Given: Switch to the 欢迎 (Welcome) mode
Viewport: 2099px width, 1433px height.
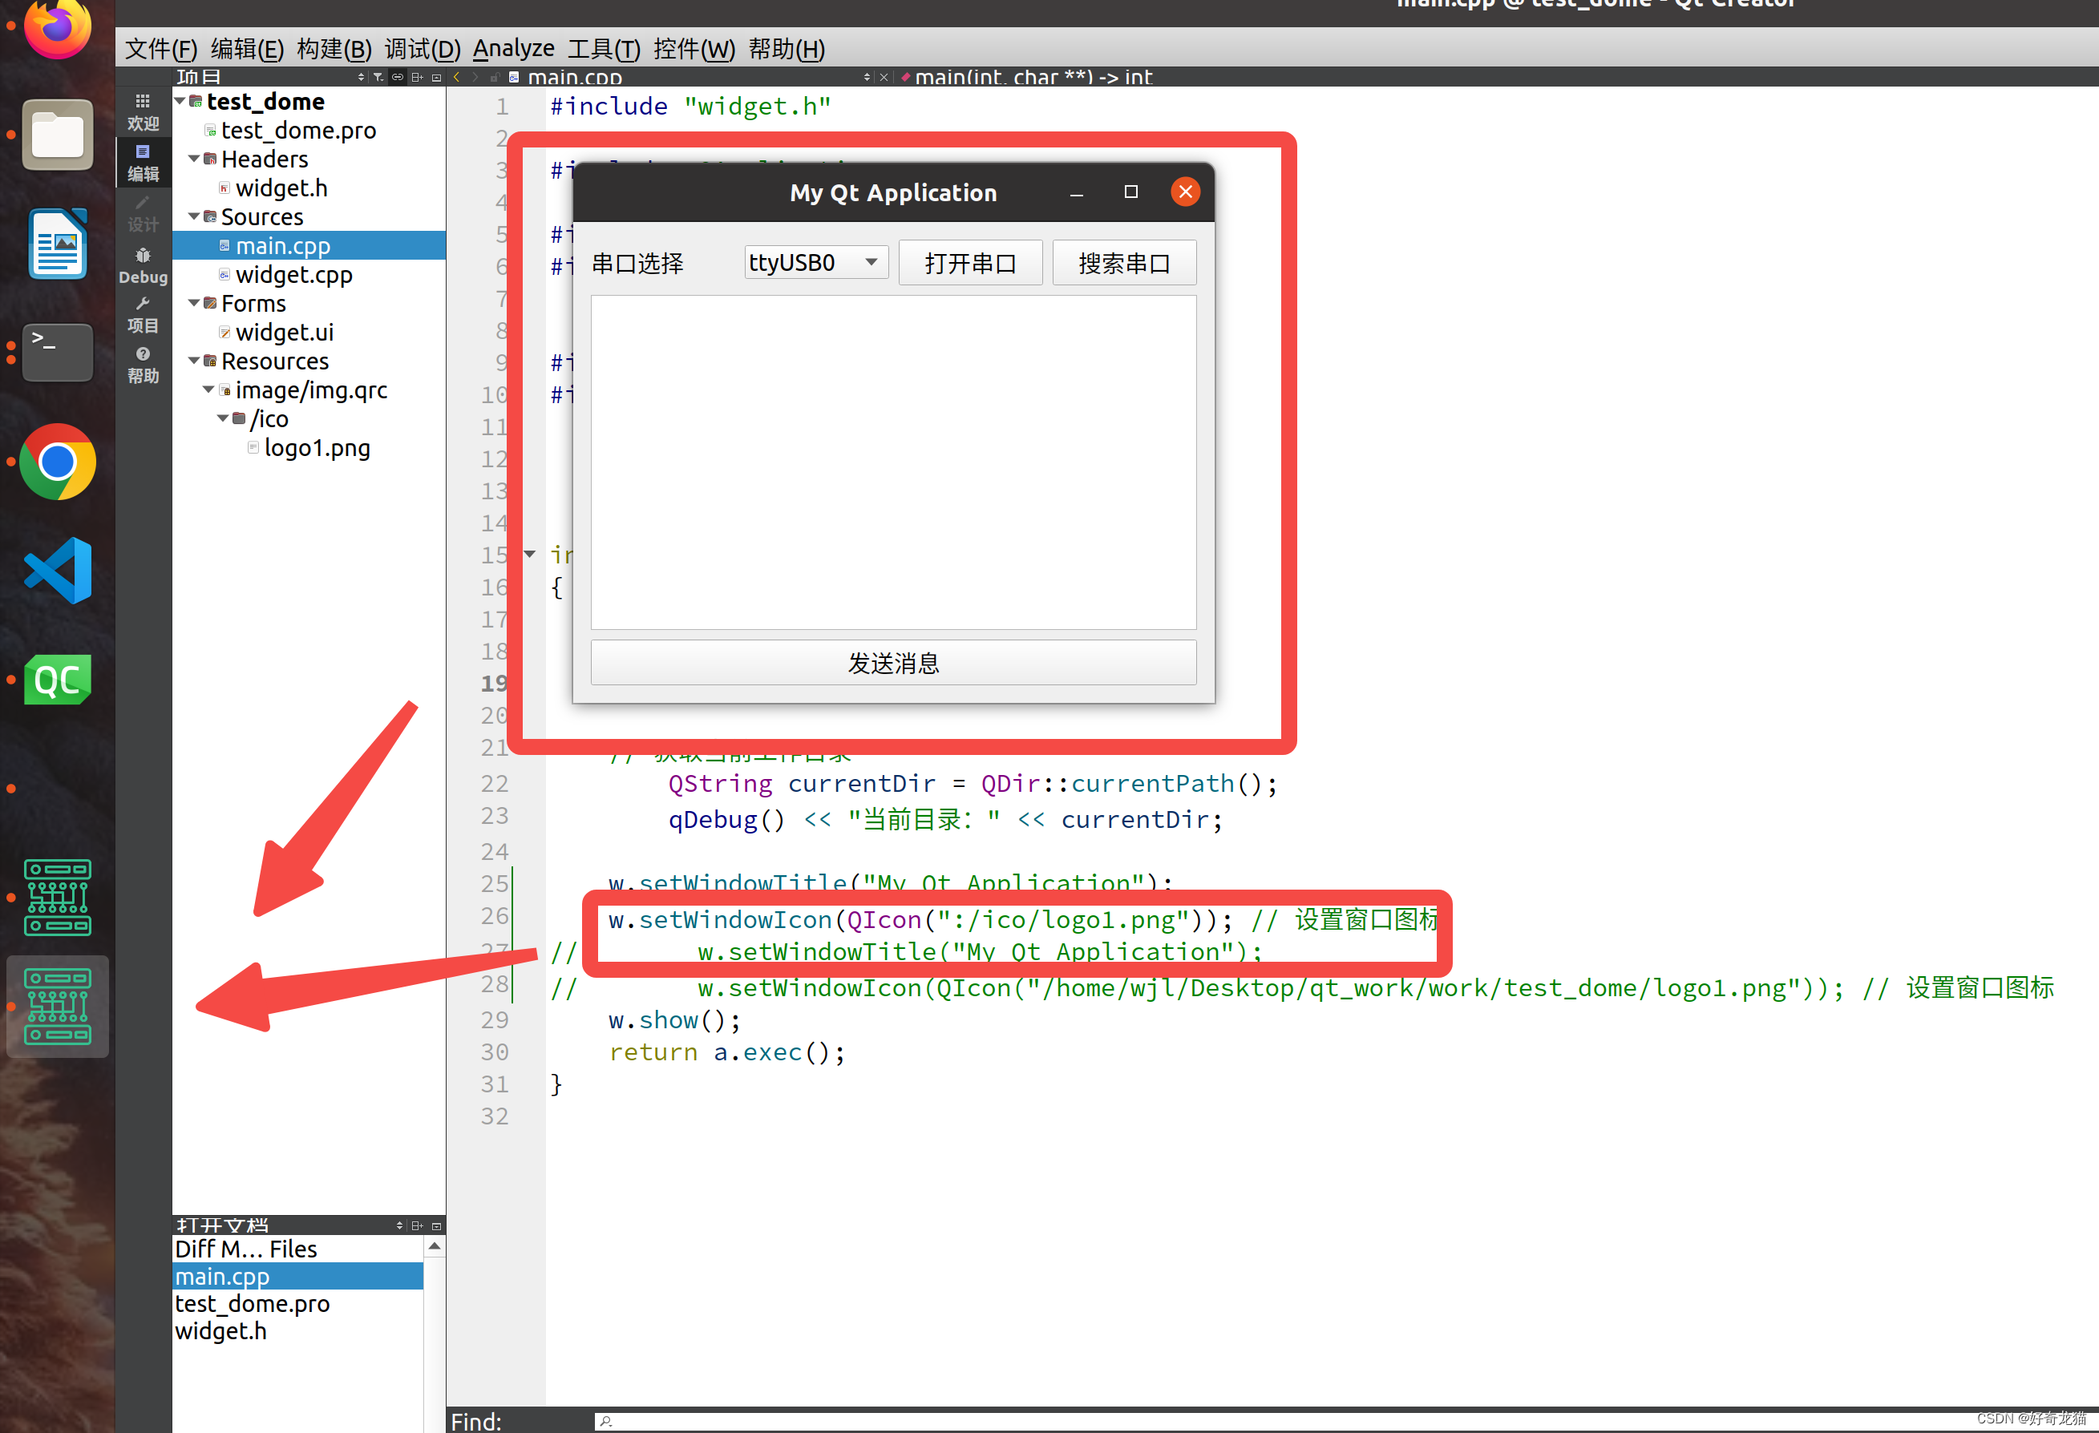Looking at the screenshot, I should 143,112.
